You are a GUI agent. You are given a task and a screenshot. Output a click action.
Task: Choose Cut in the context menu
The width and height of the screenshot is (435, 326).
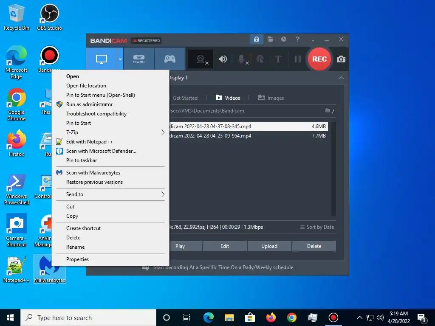click(110, 207)
